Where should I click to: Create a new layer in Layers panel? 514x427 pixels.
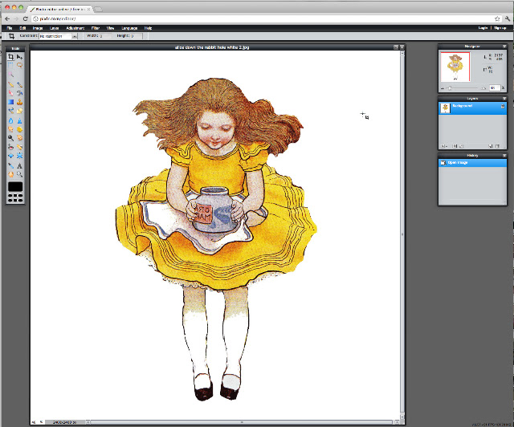tap(491, 146)
